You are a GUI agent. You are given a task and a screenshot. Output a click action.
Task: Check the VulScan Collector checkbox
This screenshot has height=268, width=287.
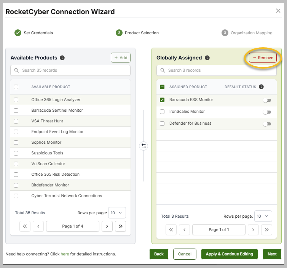16,164
